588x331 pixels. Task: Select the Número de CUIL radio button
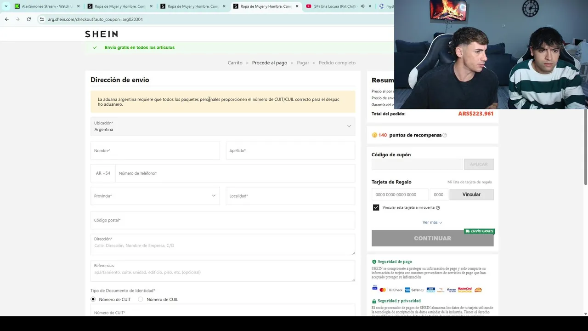(141, 299)
